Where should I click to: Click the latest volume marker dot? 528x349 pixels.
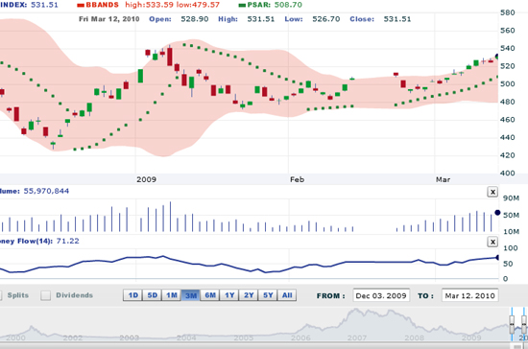497,213
